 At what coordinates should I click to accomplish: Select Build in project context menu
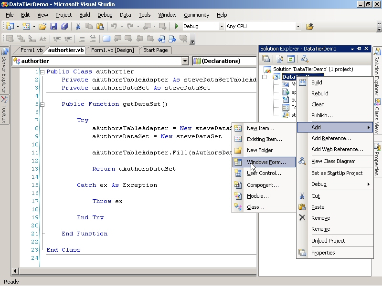pos(335,82)
